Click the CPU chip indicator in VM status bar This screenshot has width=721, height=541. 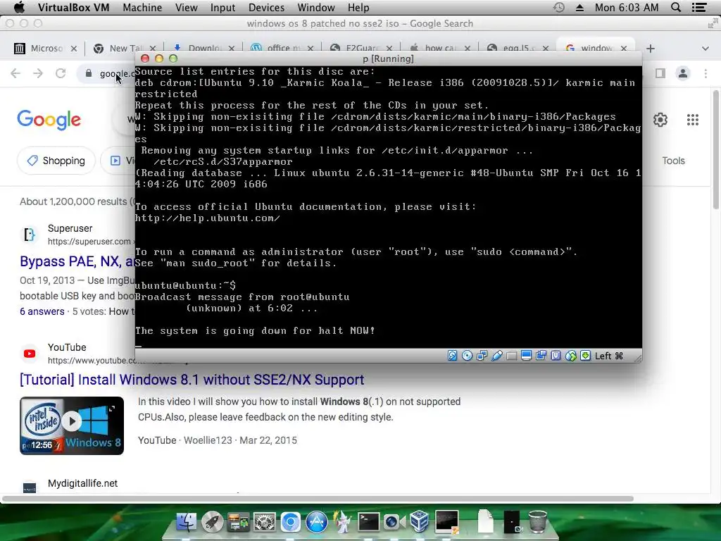click(556, 356)
